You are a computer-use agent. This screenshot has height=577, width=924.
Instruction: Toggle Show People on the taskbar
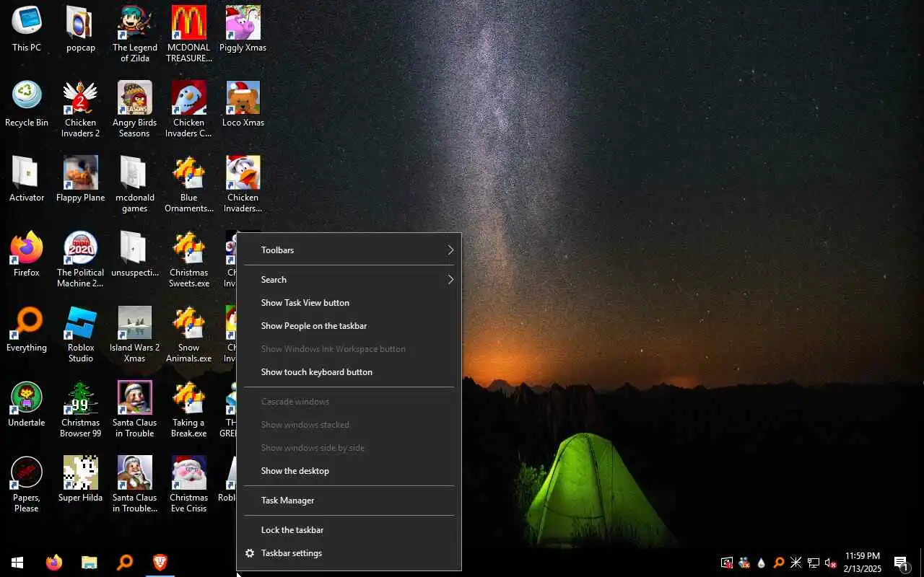(349, 326)
